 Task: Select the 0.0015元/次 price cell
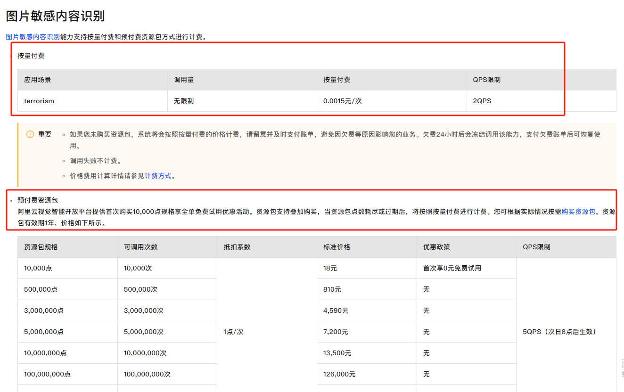pyautogui.click(x=392, y=101)
